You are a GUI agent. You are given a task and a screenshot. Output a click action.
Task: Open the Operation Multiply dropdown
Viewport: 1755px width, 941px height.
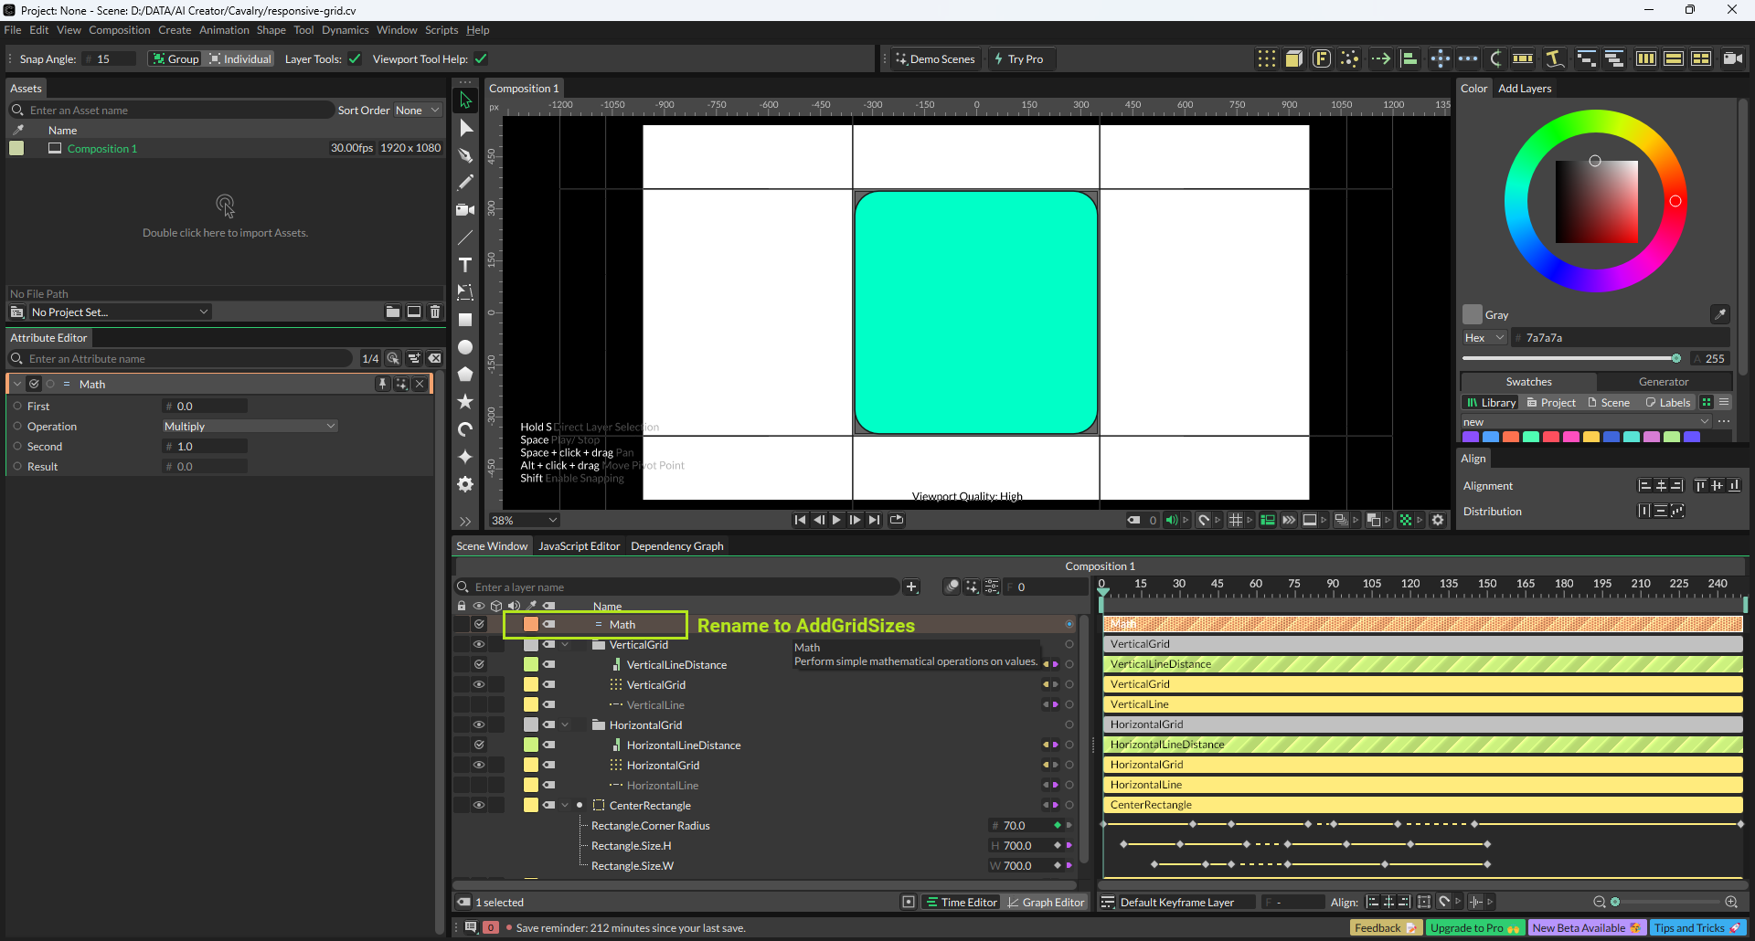coord(250,427)
